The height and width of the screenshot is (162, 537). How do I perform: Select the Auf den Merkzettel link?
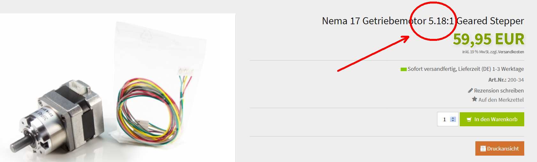(501, 100)
